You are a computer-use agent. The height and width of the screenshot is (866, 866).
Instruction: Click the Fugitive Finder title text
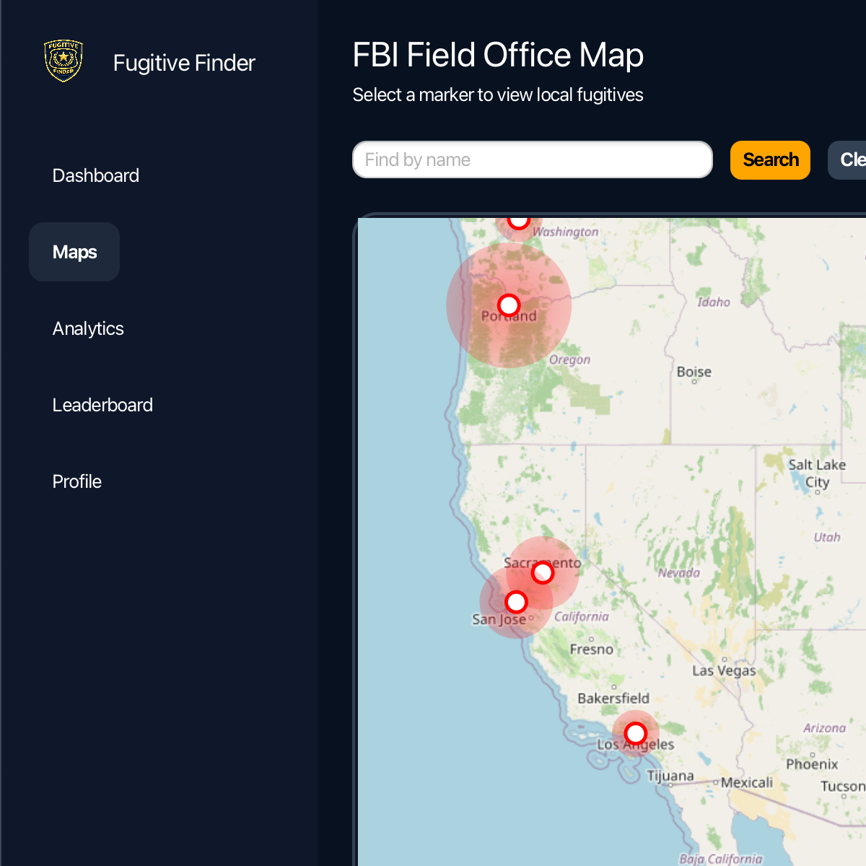[x=184, y=63]
